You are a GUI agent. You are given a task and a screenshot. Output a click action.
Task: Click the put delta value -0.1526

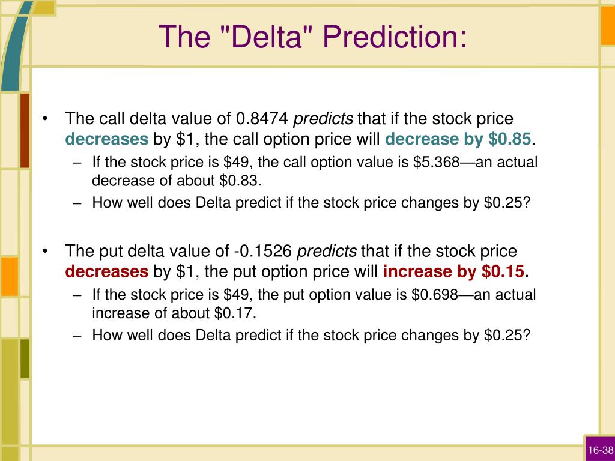point(263,251)
